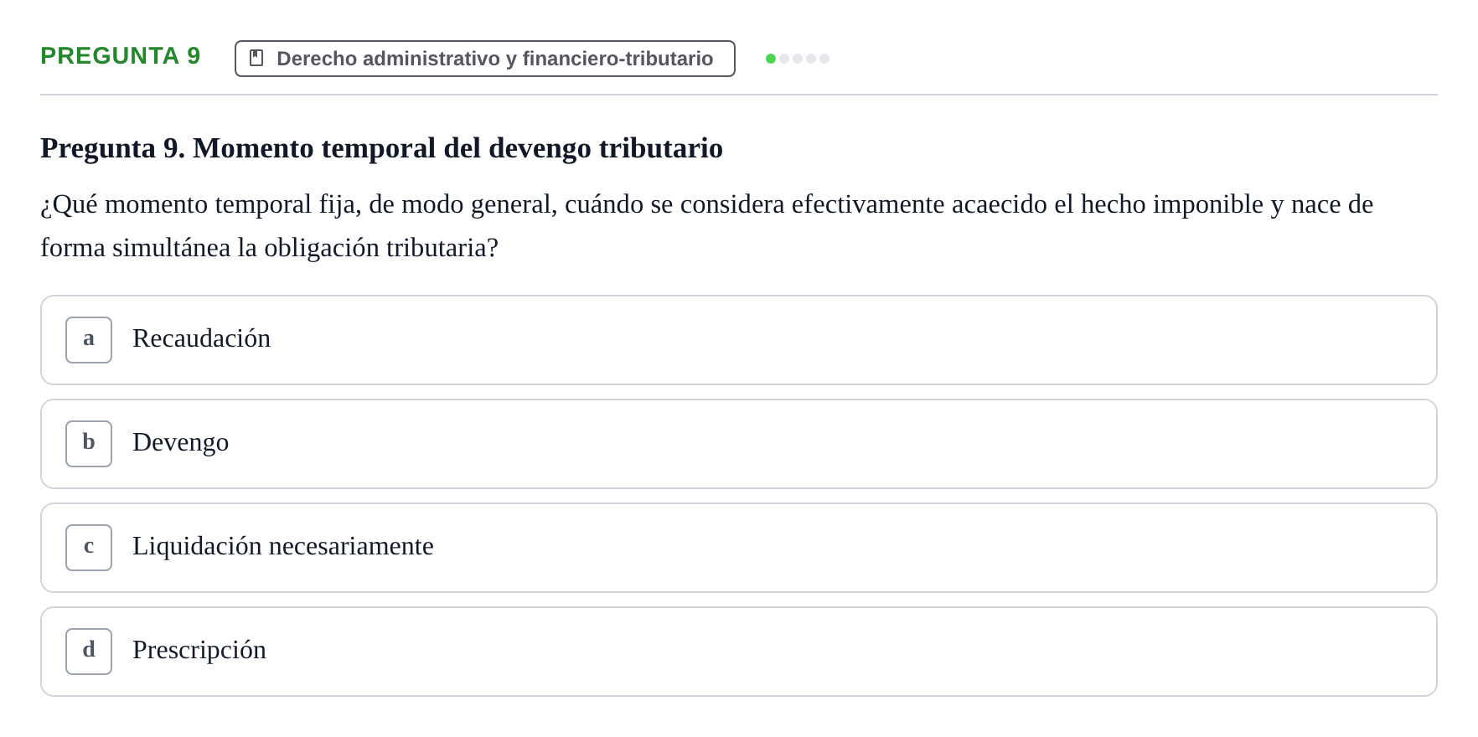The width and height of the screenshot is (1478, 737).
Task: Select answer letter b box
Action: point(89,444)
